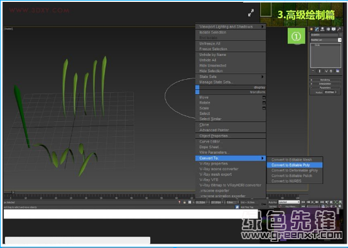Open the Utilities hammer icon
The image size is (348, 248).
pos(339,30)
